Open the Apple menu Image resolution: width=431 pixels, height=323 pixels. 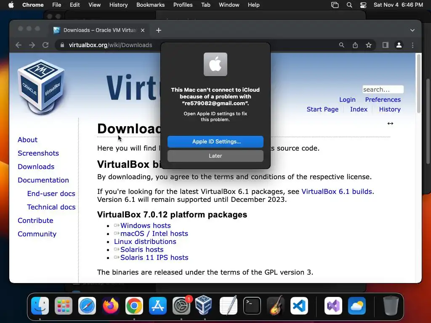[x=11, y=5]
